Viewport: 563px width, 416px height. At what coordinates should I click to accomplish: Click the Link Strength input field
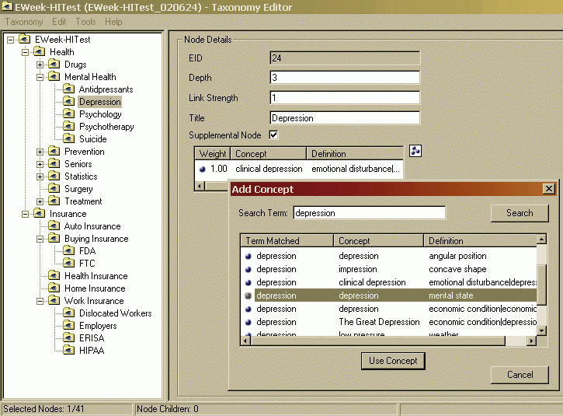pyautogui.click(x=345, y=98)
